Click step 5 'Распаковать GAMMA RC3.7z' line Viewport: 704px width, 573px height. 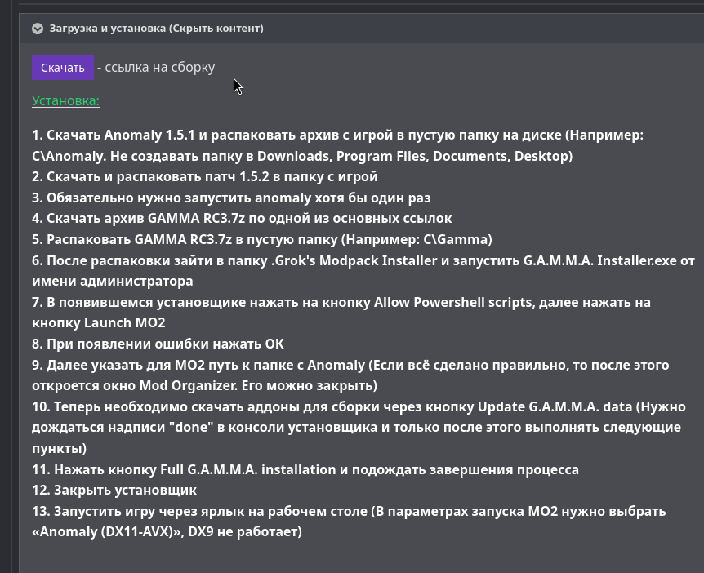click(x=262, y=240)
